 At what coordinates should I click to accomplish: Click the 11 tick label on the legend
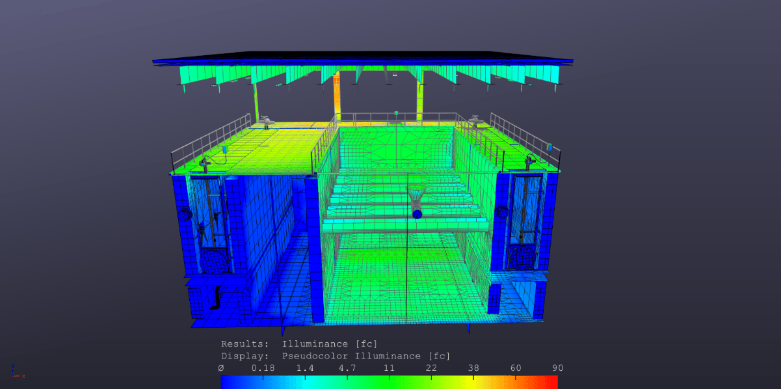point(389,368)
